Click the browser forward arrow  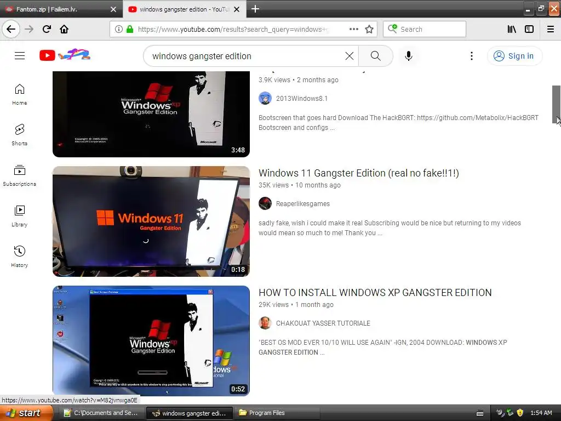tap(29, 29)
